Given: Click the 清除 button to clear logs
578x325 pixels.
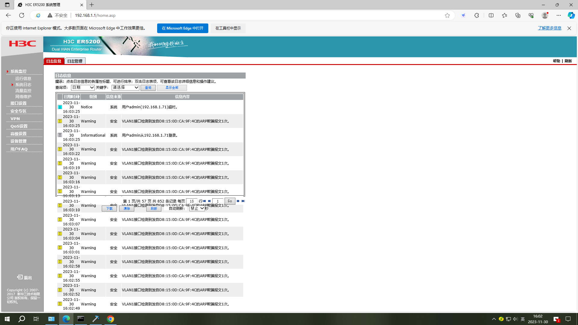Looking at the screenshot, I should [126, 209].
